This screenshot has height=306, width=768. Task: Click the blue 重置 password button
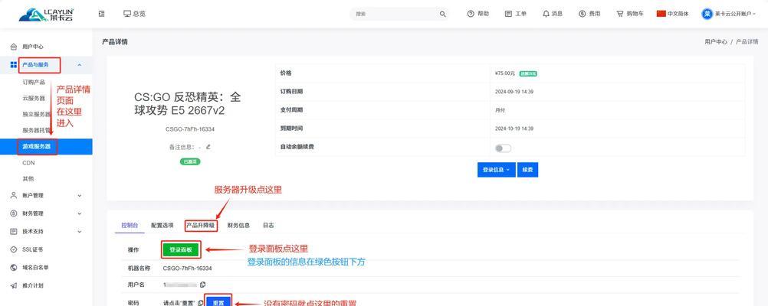218,303
